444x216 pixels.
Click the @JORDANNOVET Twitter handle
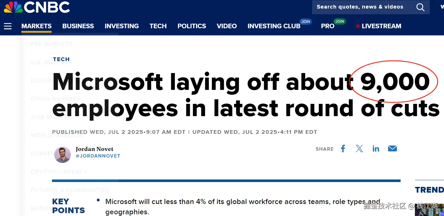98,156
